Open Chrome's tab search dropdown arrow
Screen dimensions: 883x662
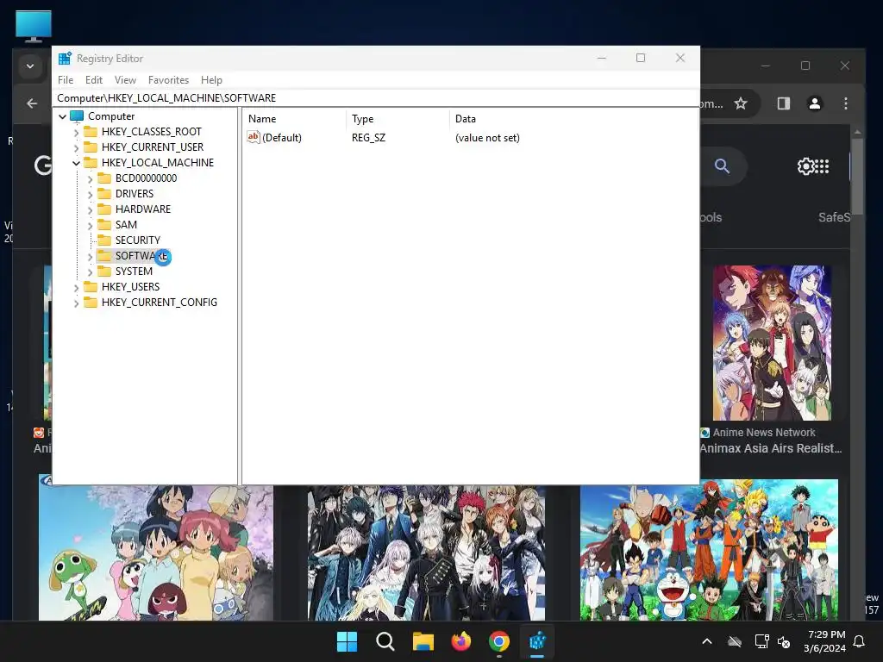30,66
